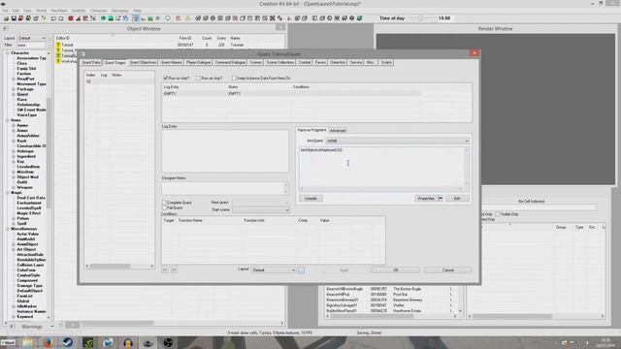
Task: Click the open folder icon in toolbar
Action: pos(6,18)
